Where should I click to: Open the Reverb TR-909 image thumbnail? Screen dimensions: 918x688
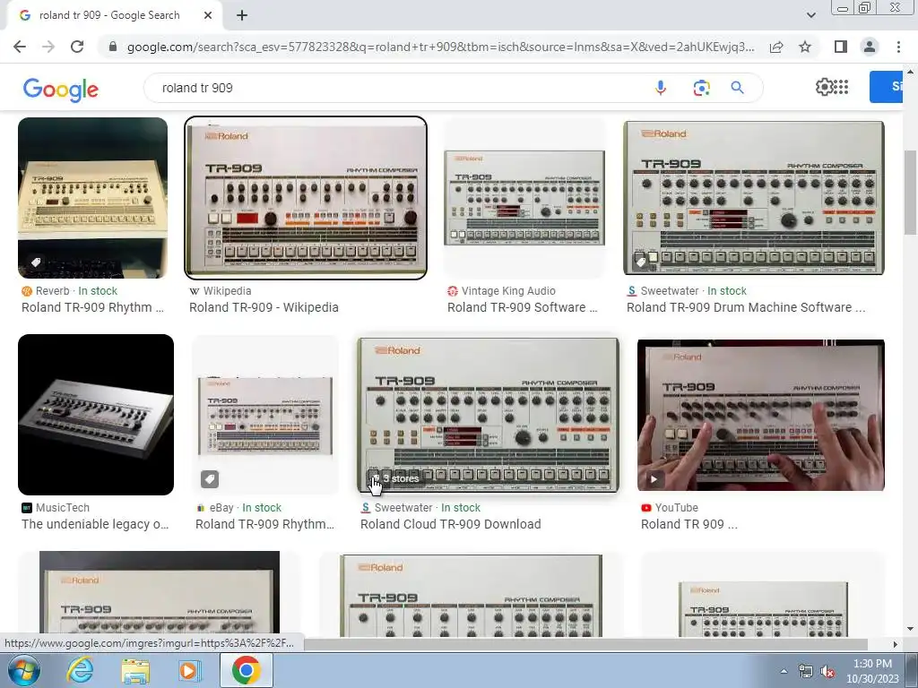tap(92, 198)
